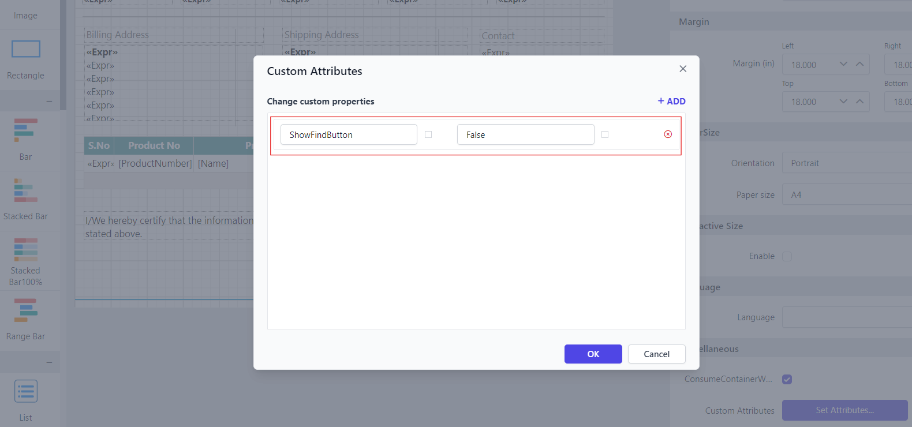The image size is (912, 427).
Task: Toggle expression checkbox beside ShowFindButton name
Action: coord(428,134)
